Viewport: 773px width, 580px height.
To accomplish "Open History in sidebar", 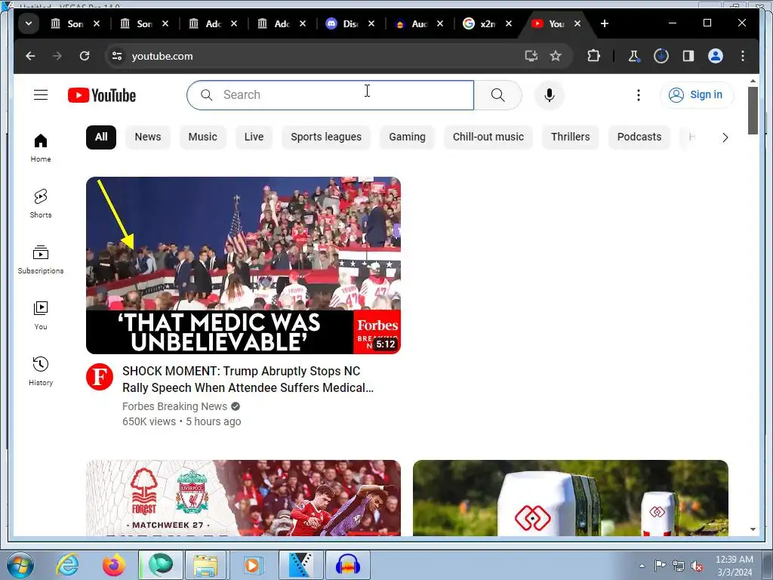I will [41, 371].
